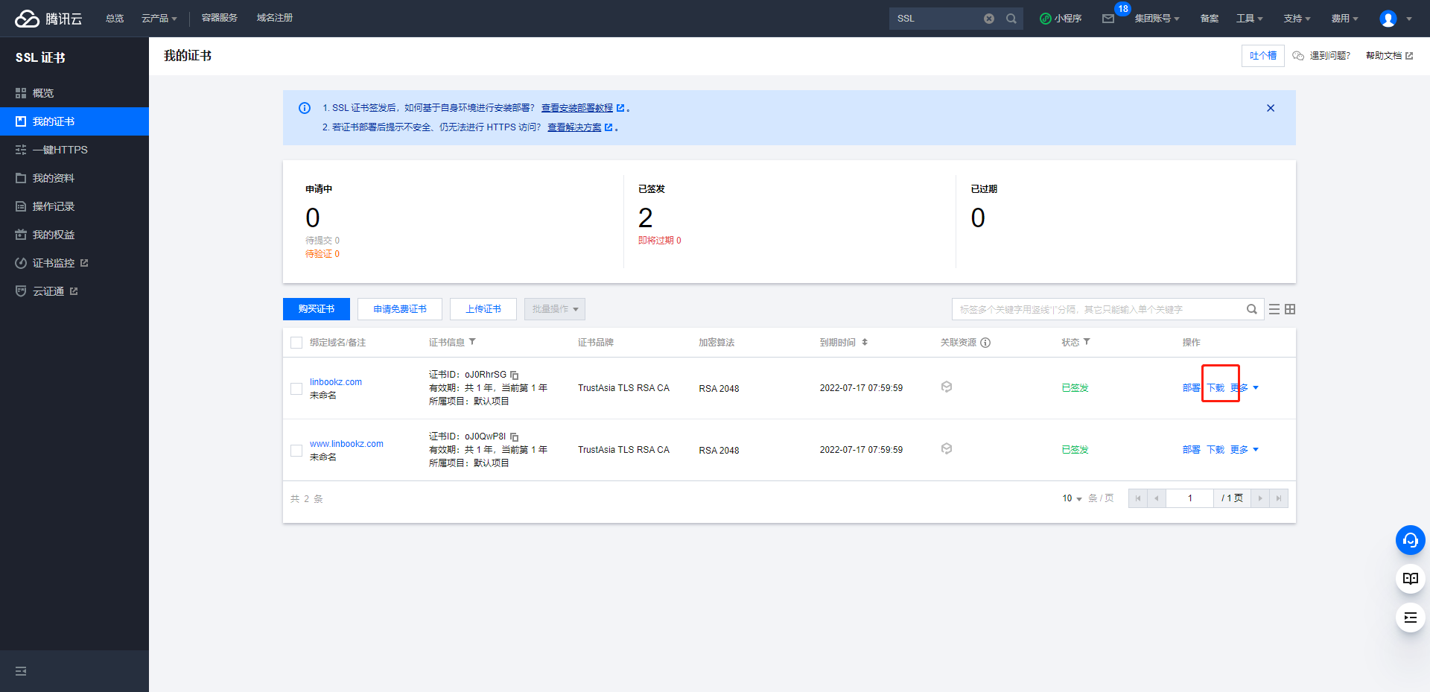This screenshot has height=692, width=1430.
Task: Open the Mini Program (小程序) link
Action: coord(1061,19)
